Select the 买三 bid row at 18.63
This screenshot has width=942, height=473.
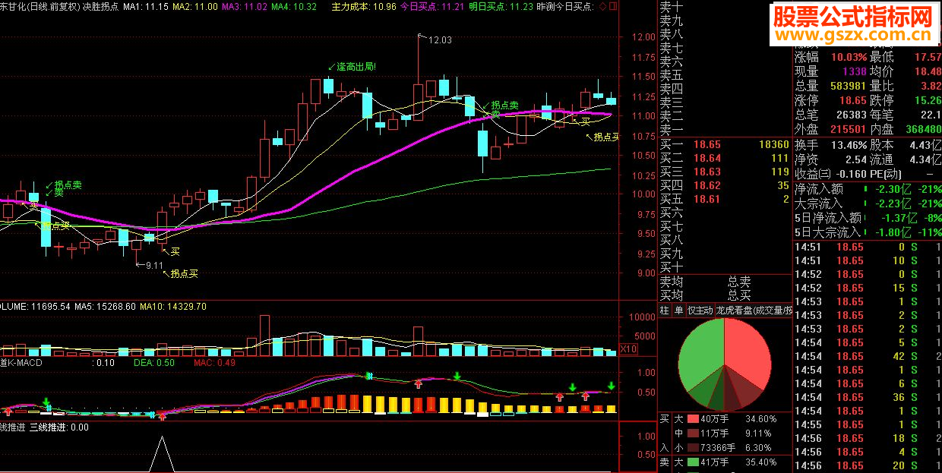point(725,172)
